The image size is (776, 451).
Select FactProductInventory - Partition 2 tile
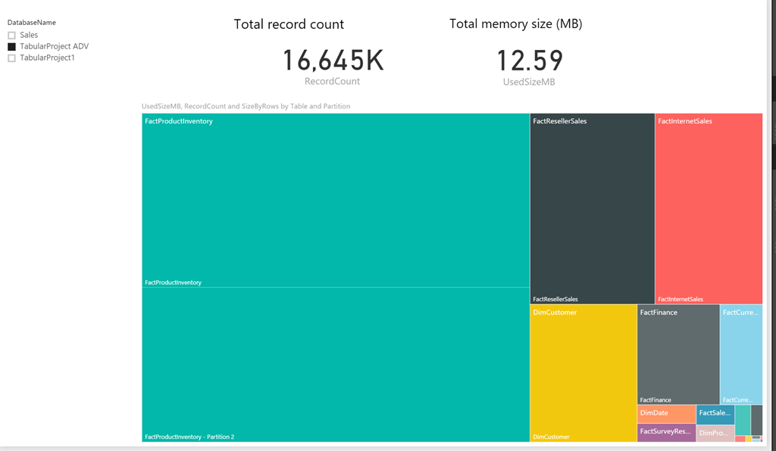point(336,365)
